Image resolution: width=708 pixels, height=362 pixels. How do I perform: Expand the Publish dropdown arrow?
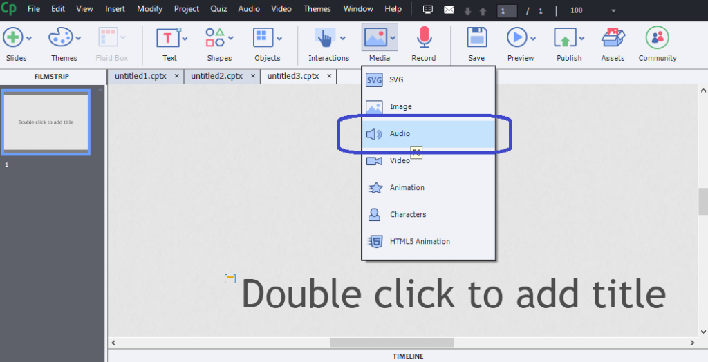581,39
